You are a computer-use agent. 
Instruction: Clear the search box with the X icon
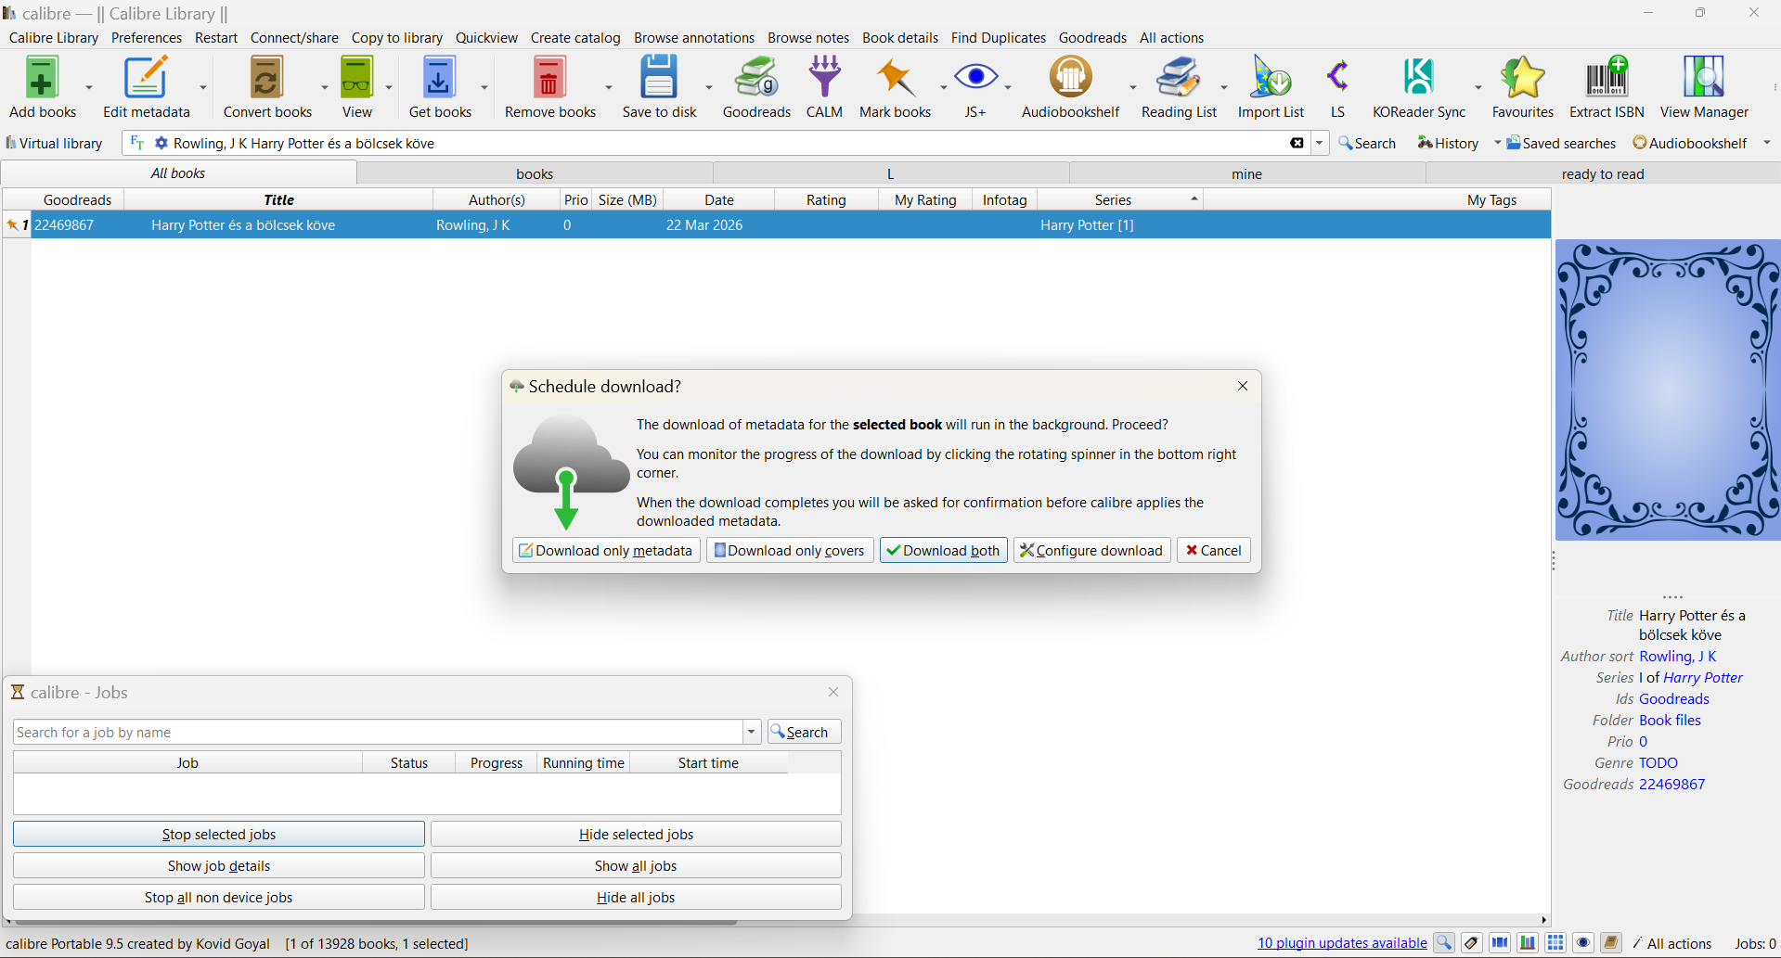pos(1297,143)
